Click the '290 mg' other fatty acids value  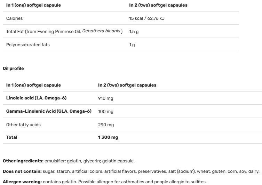(x=106, y=125)
